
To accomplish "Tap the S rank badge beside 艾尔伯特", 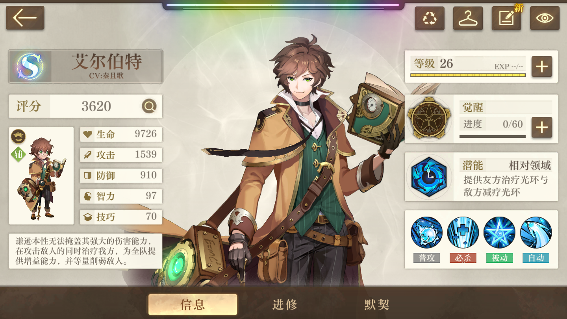I will click(x=30, y=66).
